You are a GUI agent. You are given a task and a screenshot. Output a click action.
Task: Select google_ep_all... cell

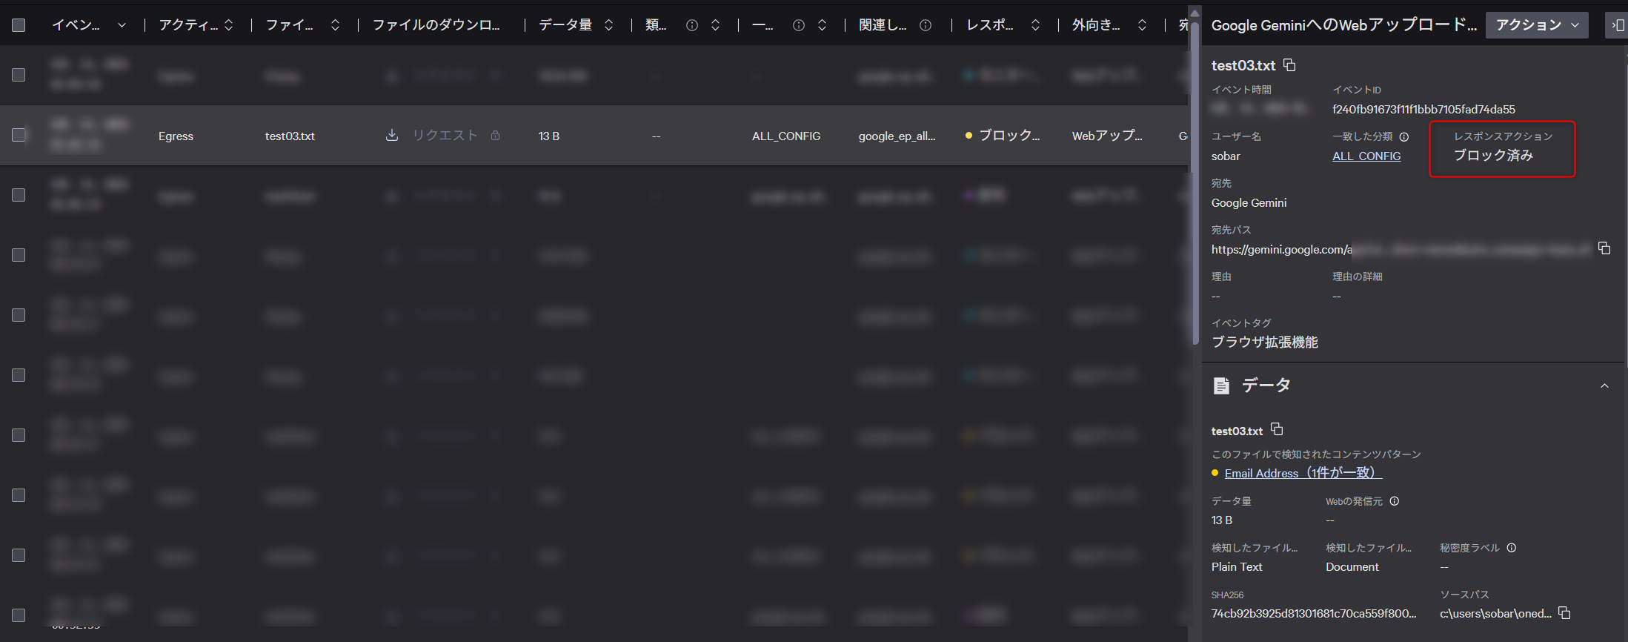tap(897, 136)
